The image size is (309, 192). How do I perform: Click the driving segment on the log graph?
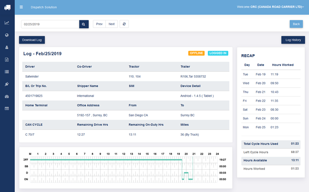[186, 173]
